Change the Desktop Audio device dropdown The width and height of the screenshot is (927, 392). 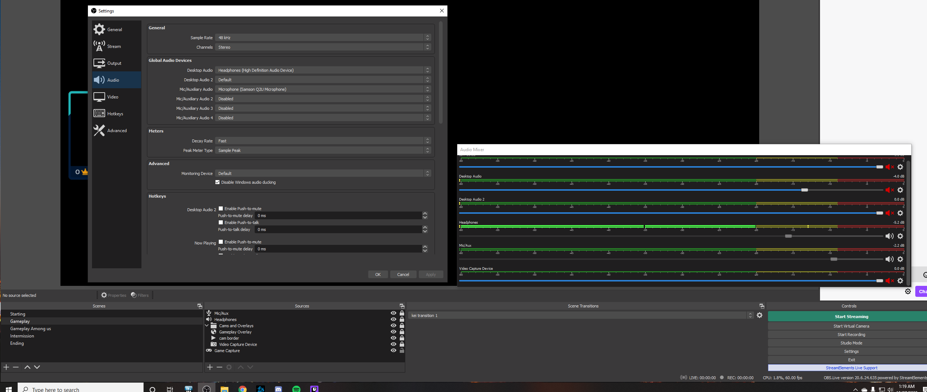point(323,70)
